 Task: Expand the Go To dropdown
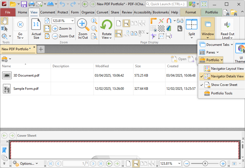click(20, 36)
